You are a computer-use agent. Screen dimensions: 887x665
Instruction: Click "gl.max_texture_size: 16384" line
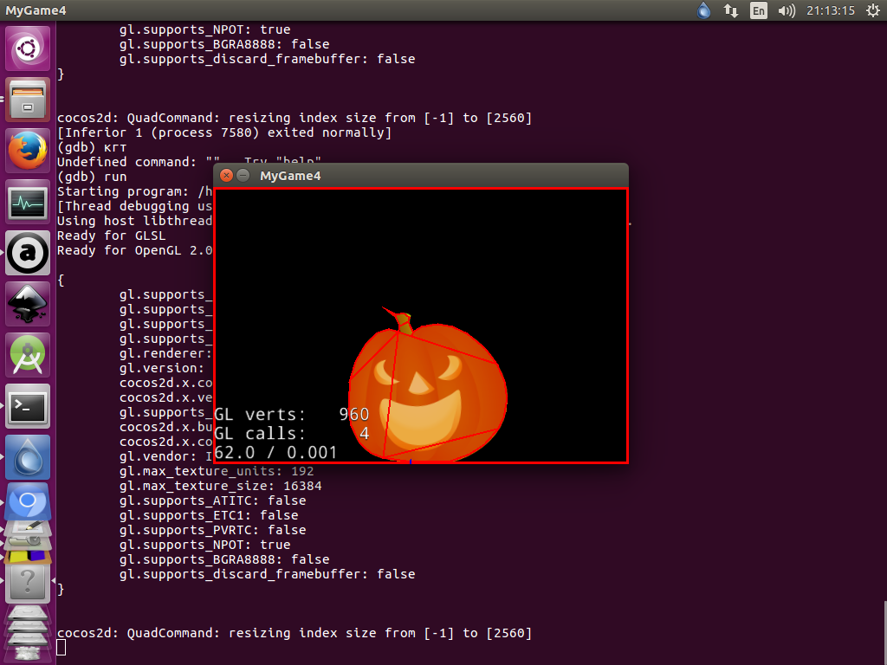221,486
